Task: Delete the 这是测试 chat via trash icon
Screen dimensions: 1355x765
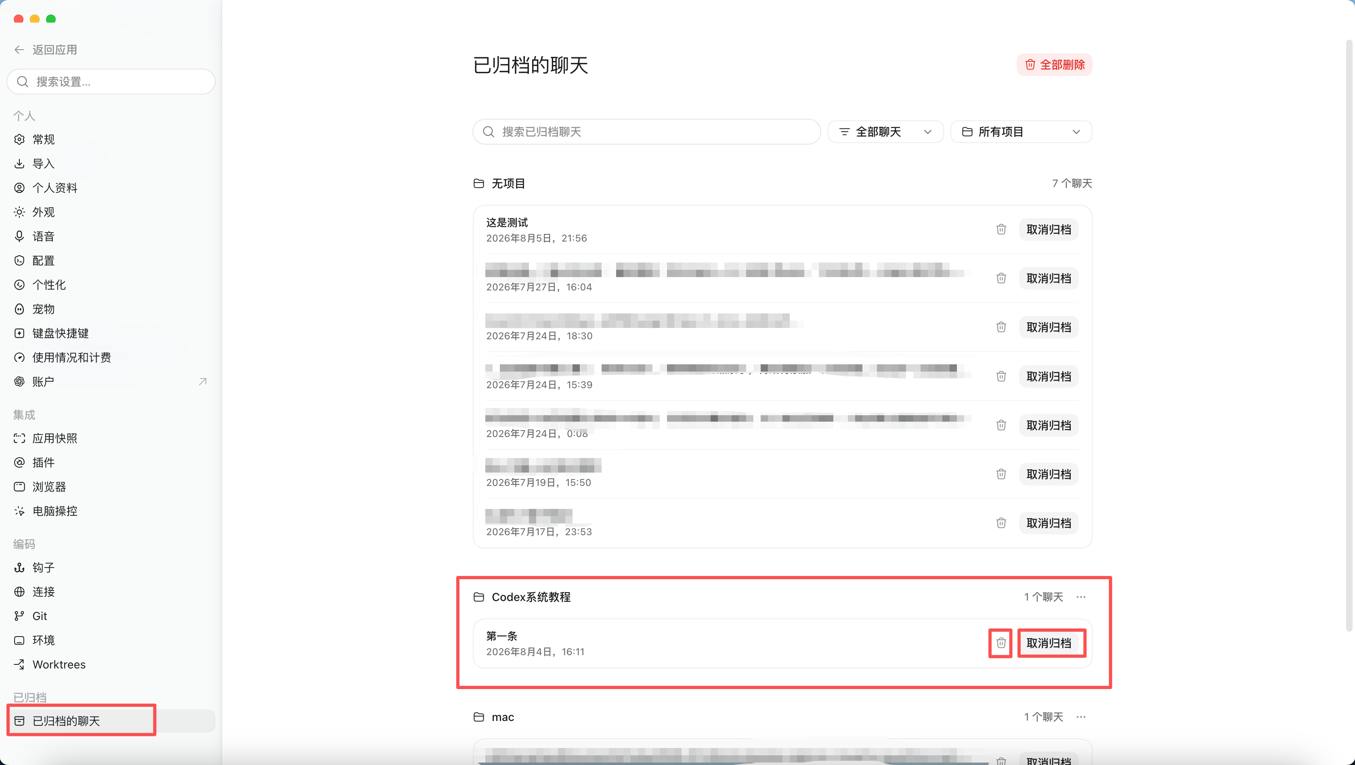Action: (x=1001, y=229)
